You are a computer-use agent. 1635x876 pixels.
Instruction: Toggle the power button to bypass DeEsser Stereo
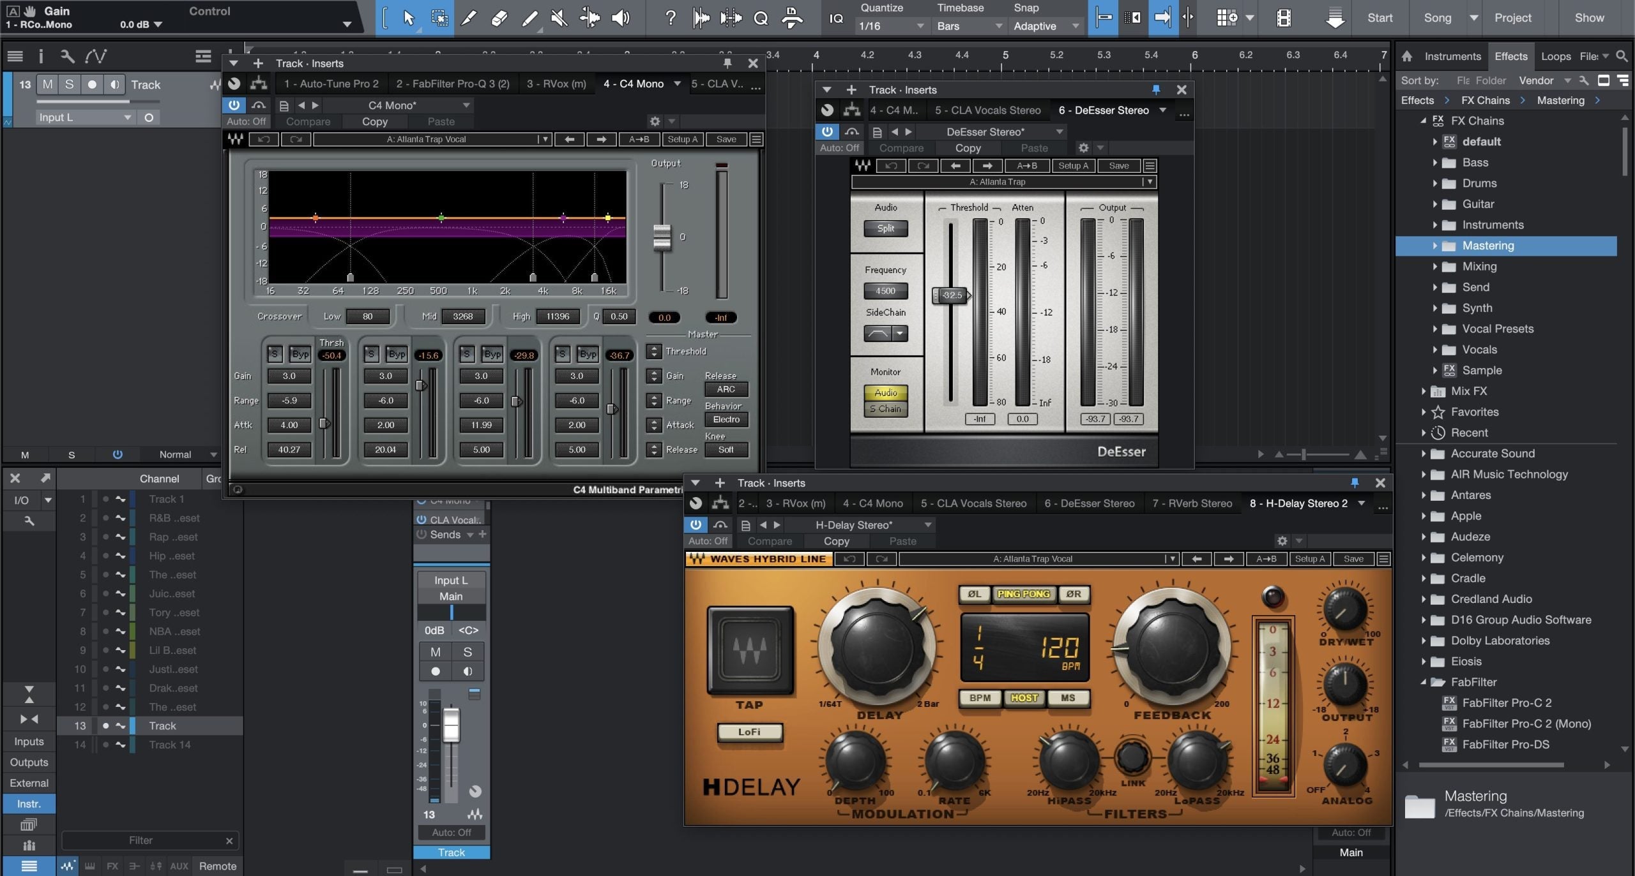tap(827, 131)
